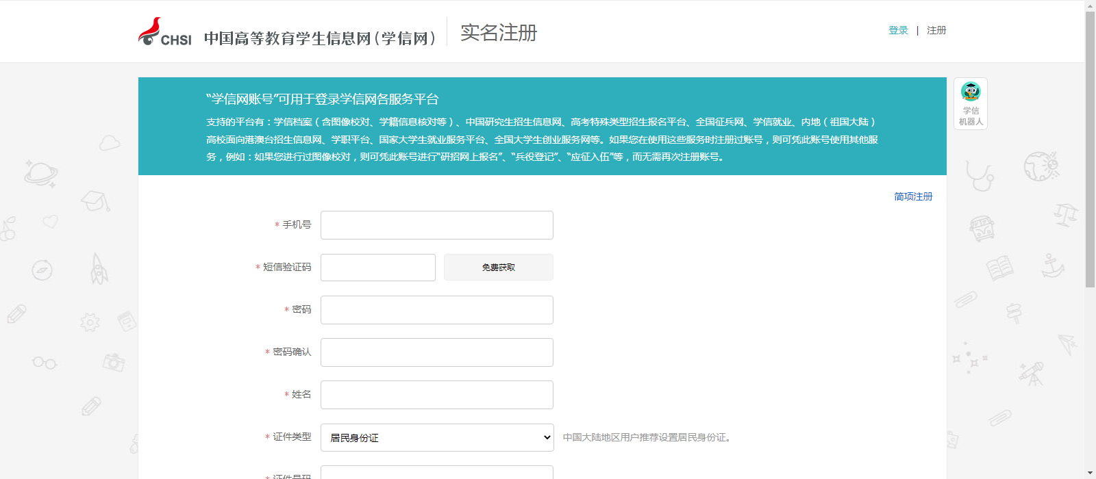Click the 中国高等教育学生信息网 site title
The height and width of the screenshot is (479, 1096).
point(320,38)
